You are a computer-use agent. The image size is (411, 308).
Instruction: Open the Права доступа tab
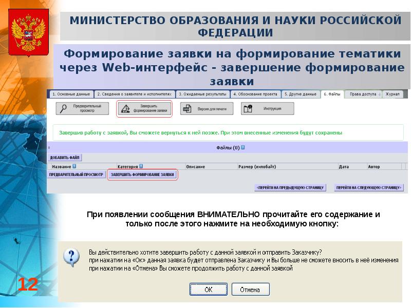(363, 94)
